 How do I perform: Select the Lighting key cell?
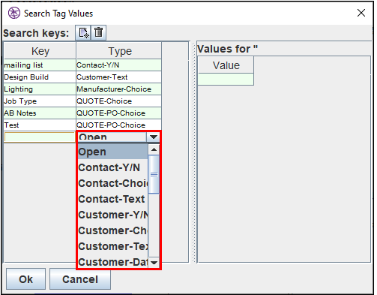coord(40,89)
